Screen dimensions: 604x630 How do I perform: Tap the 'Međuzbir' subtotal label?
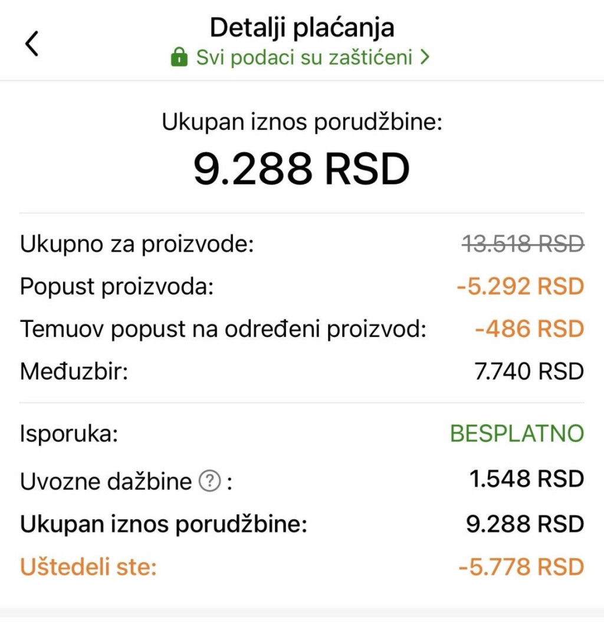(74, 371)
